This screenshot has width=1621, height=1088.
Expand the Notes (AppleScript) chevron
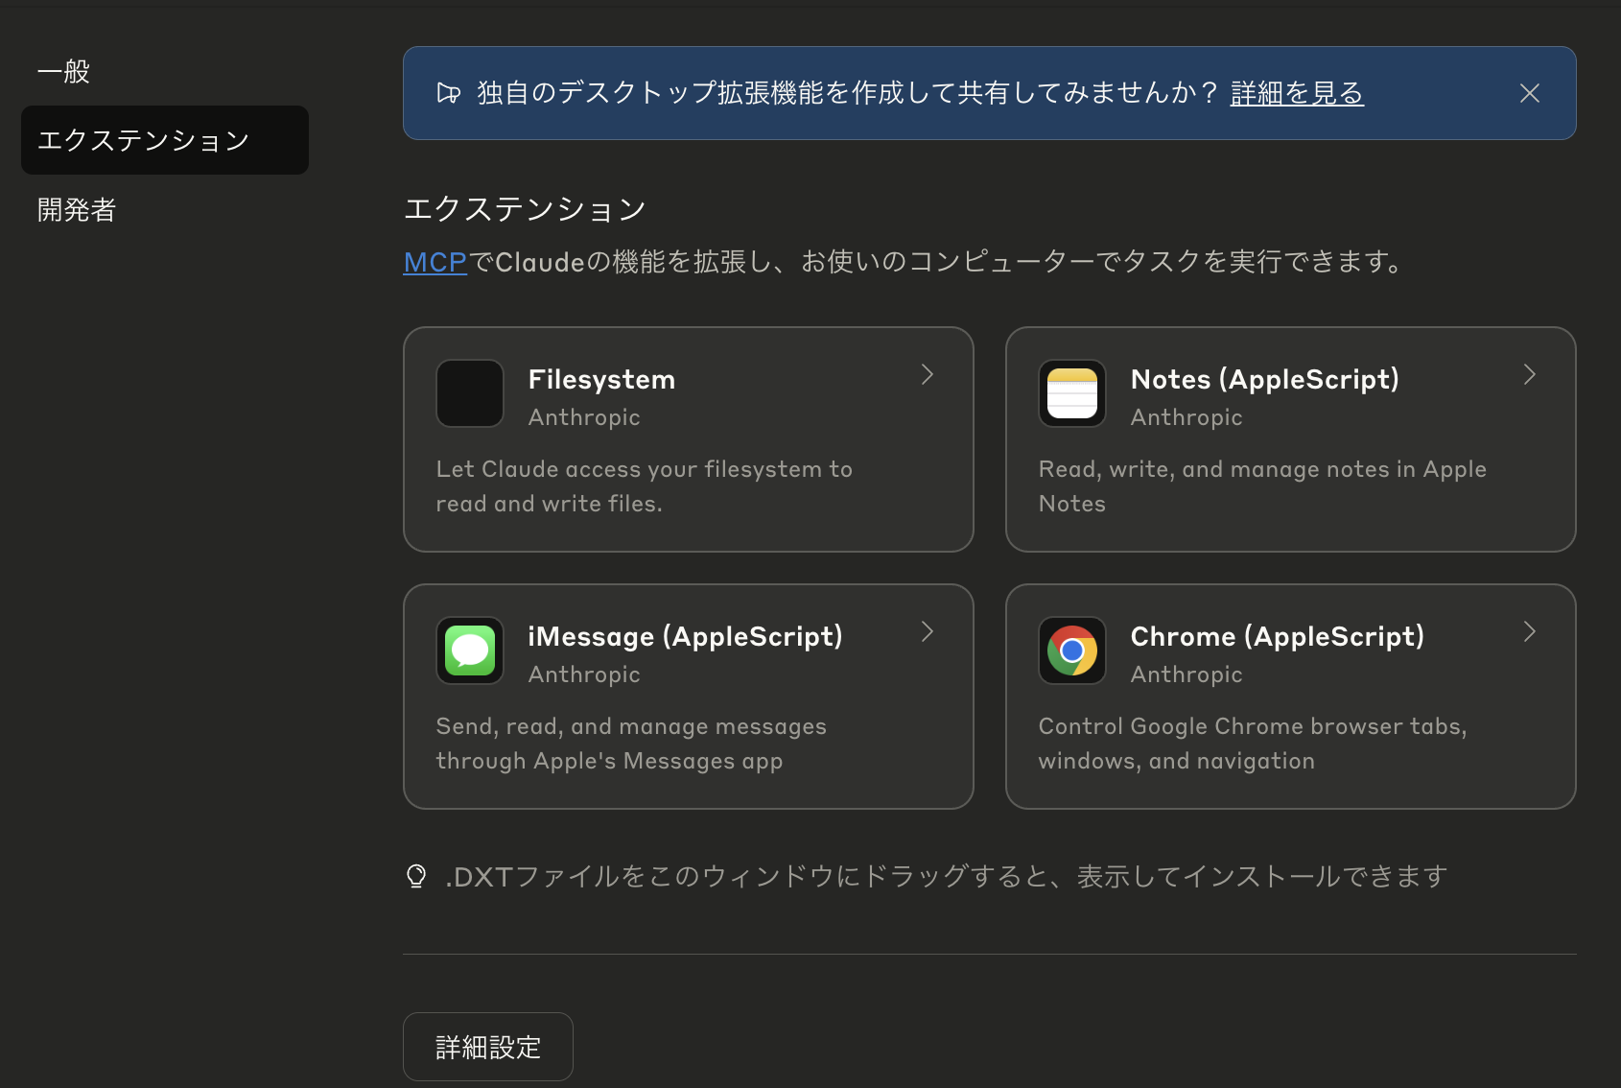[x=1529, y=375]
